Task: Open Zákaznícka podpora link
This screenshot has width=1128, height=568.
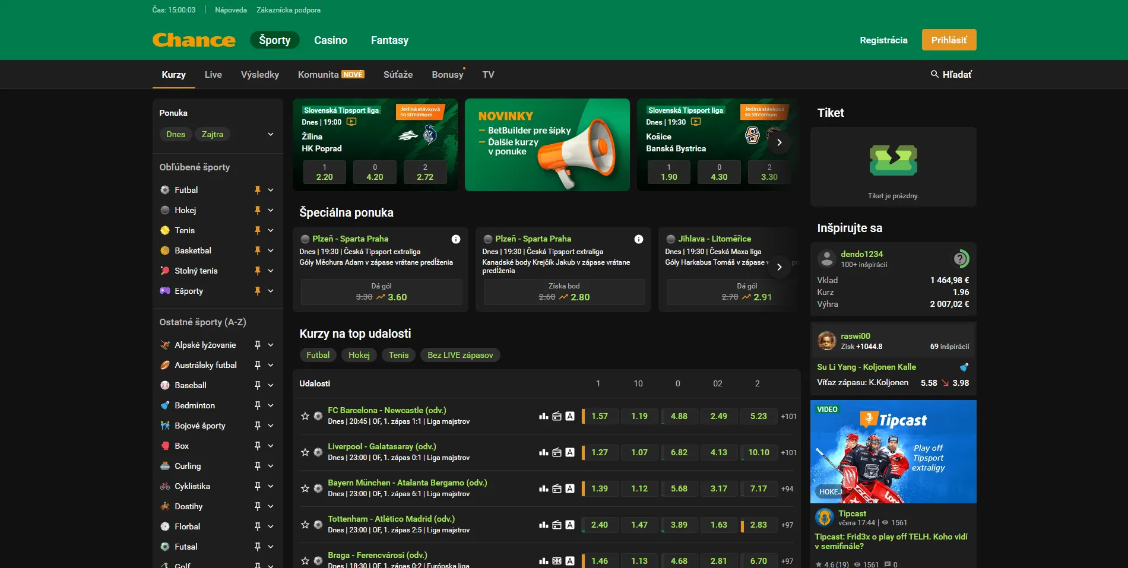Action: pyautogui.click(x=288, y=10)
